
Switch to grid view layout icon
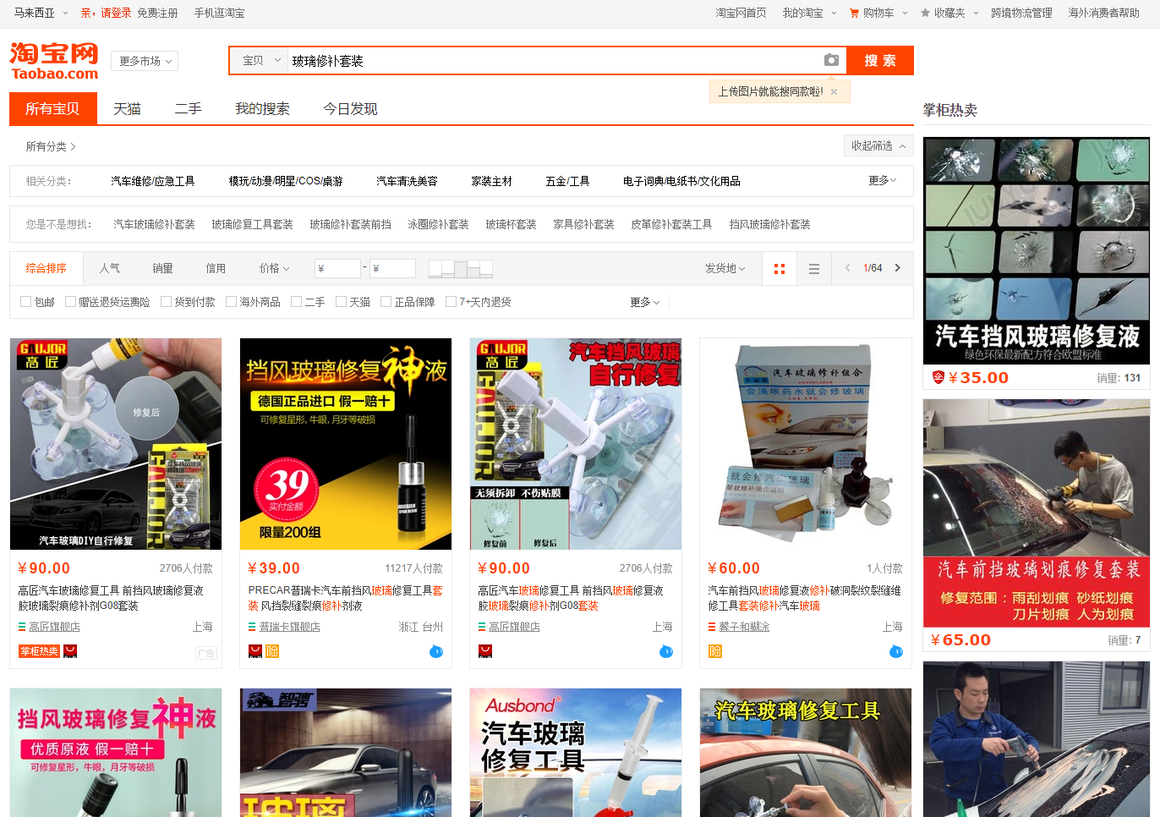tap(780, 269)
